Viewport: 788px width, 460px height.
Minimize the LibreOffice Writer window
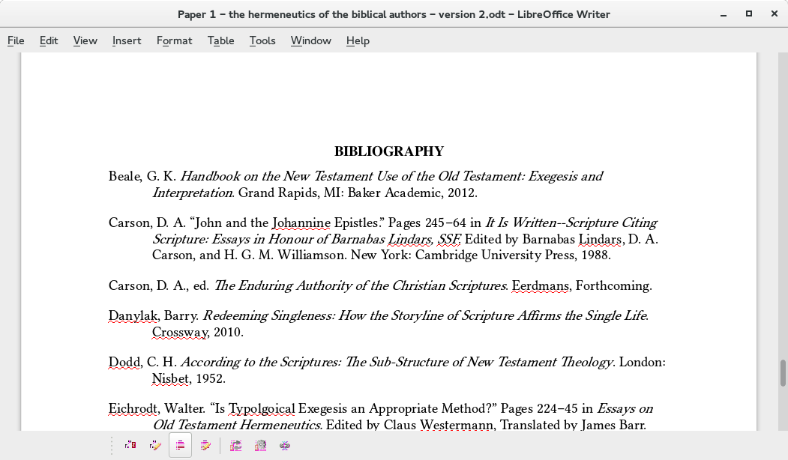point(724,14)
